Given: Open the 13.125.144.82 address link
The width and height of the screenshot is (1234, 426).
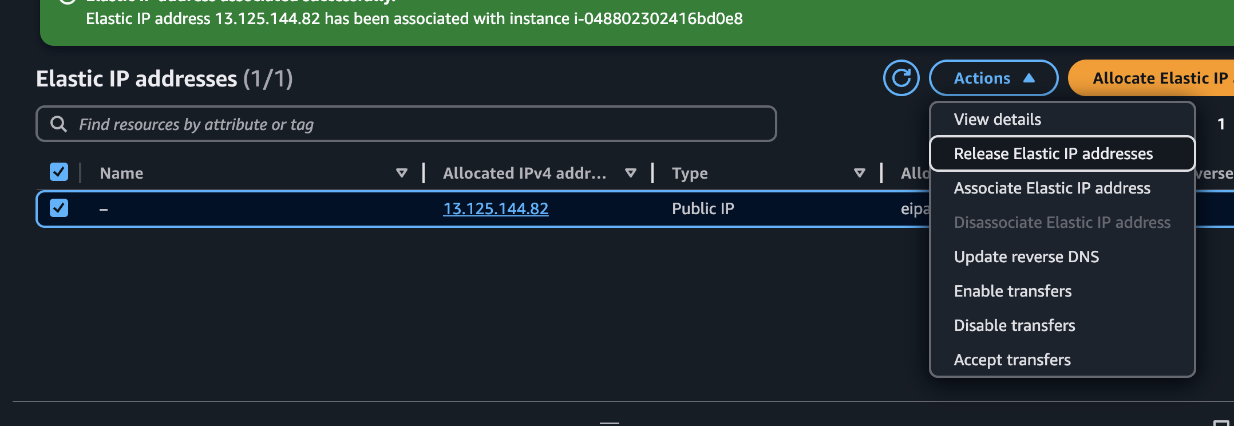Looking at the screenshot, I should pos(496,208).
